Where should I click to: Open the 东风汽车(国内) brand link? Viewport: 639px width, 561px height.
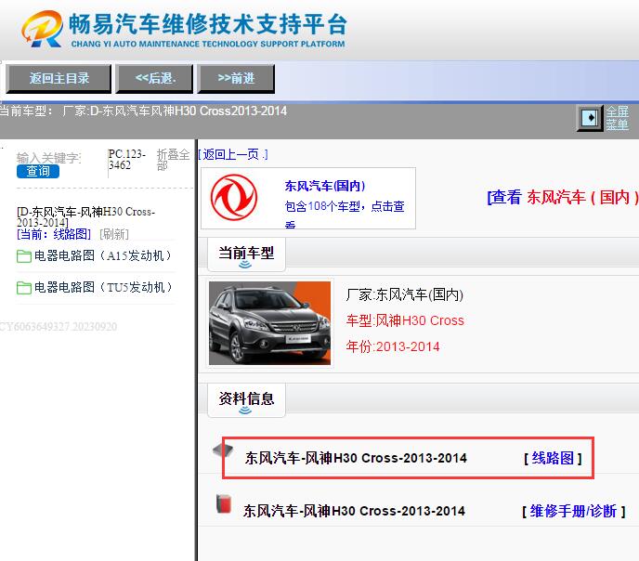point(325,186)
